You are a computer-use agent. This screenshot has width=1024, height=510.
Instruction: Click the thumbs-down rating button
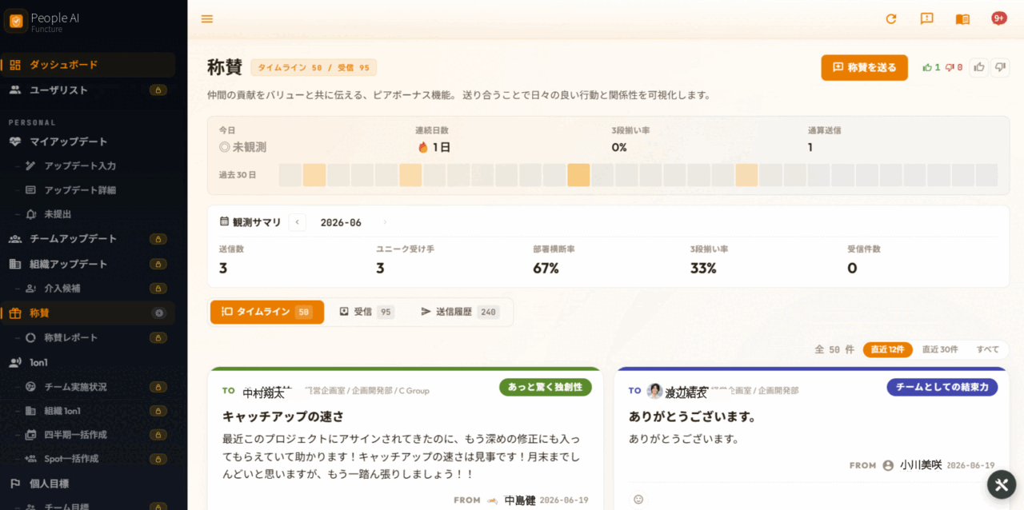coord(1000,67)
